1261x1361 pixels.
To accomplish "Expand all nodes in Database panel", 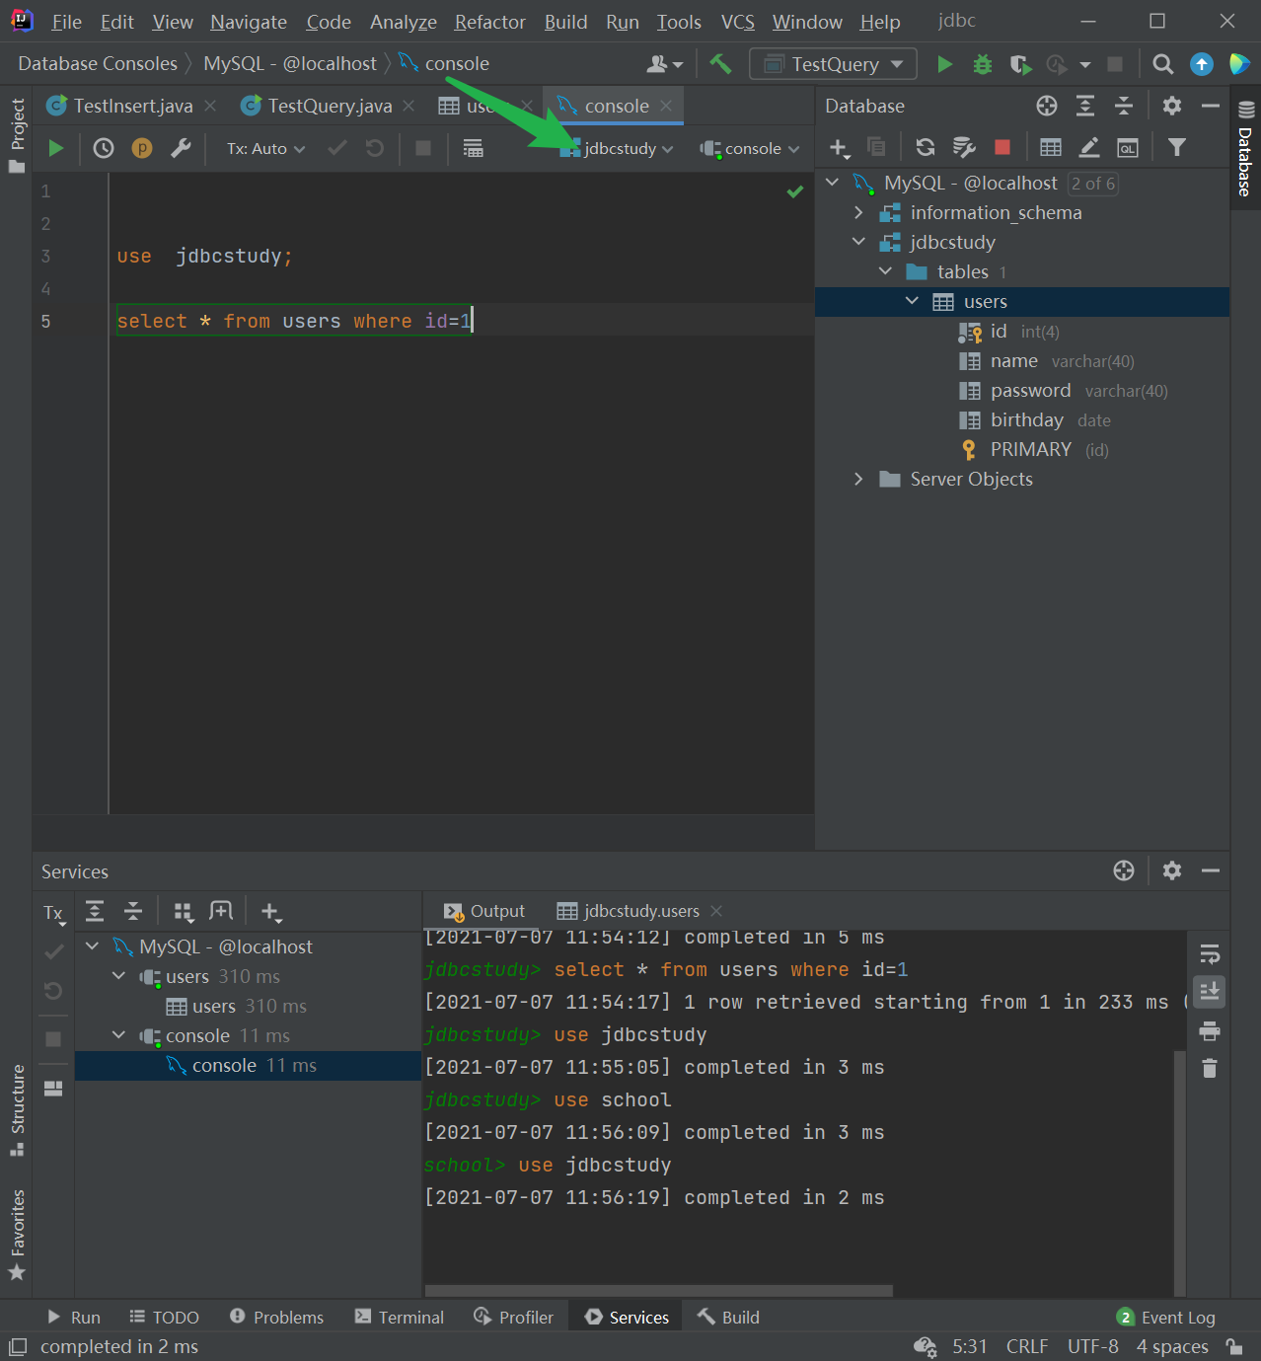I will click(1085, 106).
